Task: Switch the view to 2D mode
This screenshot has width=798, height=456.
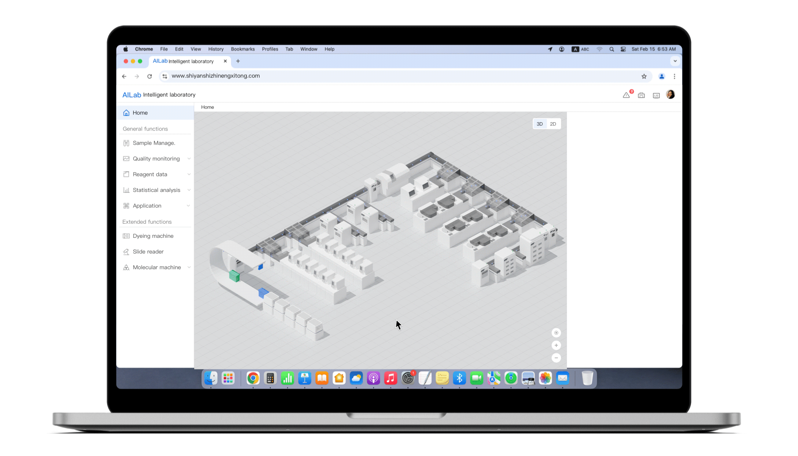Action: pyautogui.click(x=553, y=124)
